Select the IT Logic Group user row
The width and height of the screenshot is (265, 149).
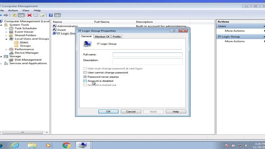click(x=64, y=34)
